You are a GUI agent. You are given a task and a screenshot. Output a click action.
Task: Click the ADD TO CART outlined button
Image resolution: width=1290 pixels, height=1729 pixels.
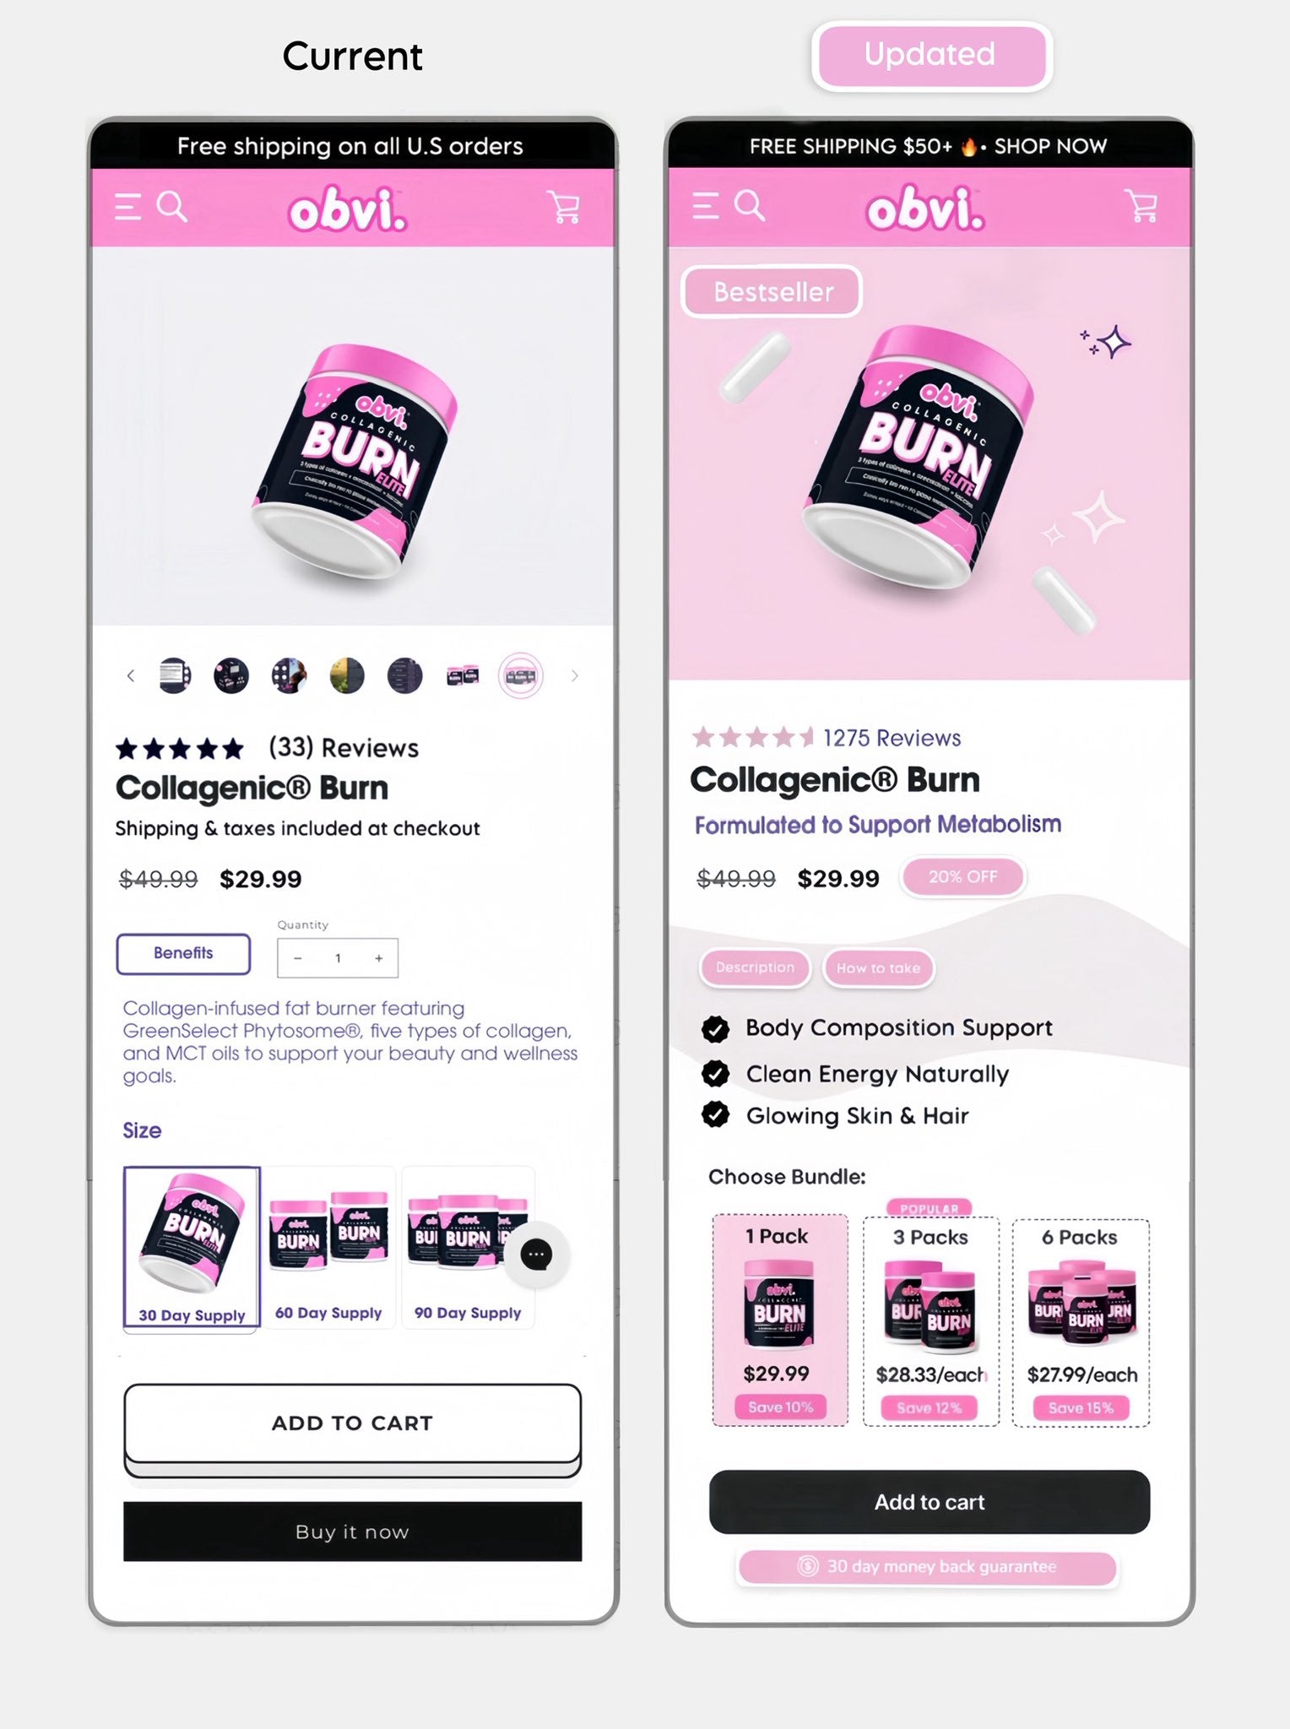[x=352, y=1423]
